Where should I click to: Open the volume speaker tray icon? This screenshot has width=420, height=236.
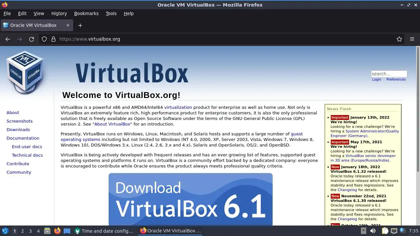(x=373, y=231)
